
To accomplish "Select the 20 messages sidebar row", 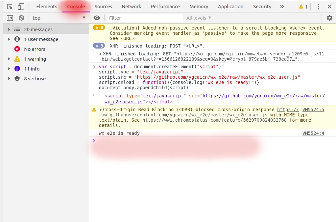I will point(46,29).
